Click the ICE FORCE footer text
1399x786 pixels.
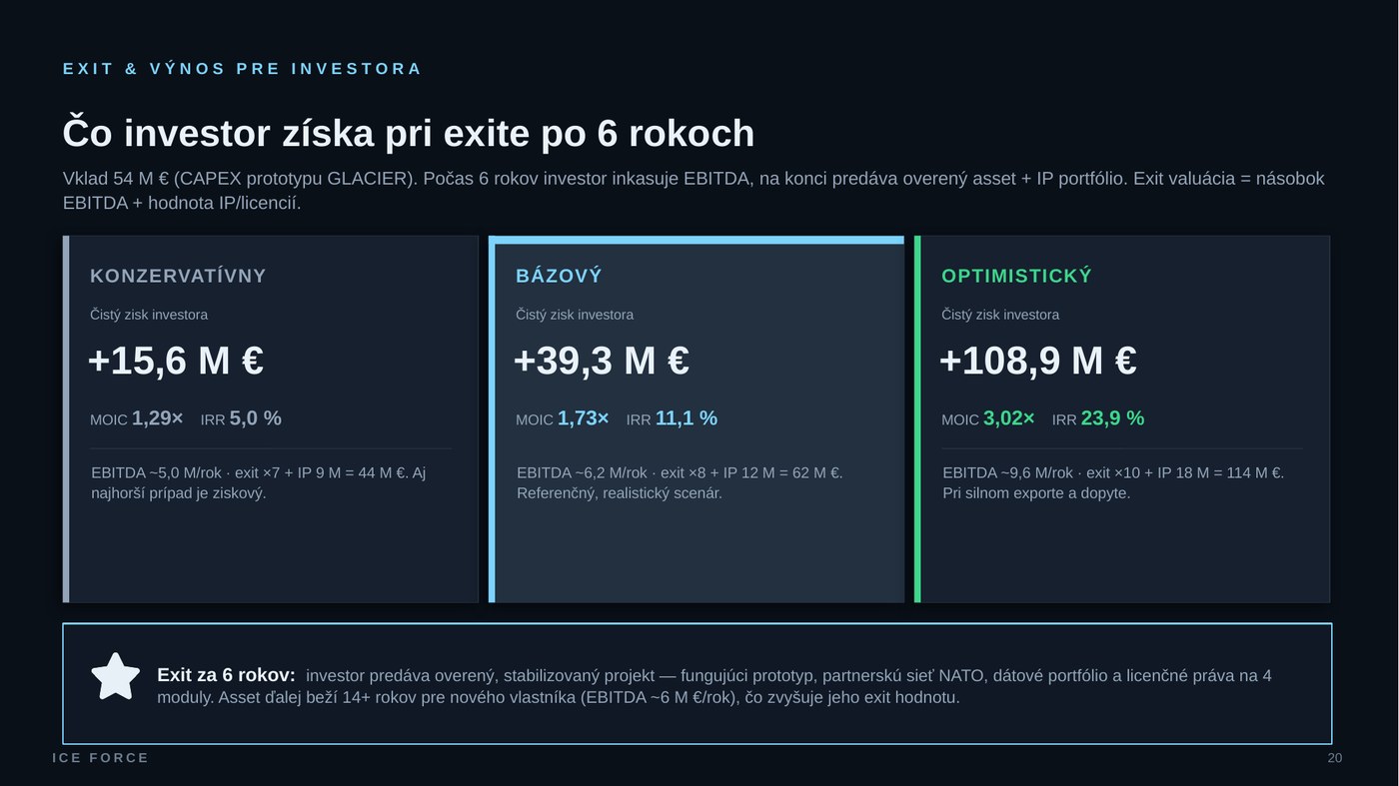pyautogui.click(x=101, y=758)
